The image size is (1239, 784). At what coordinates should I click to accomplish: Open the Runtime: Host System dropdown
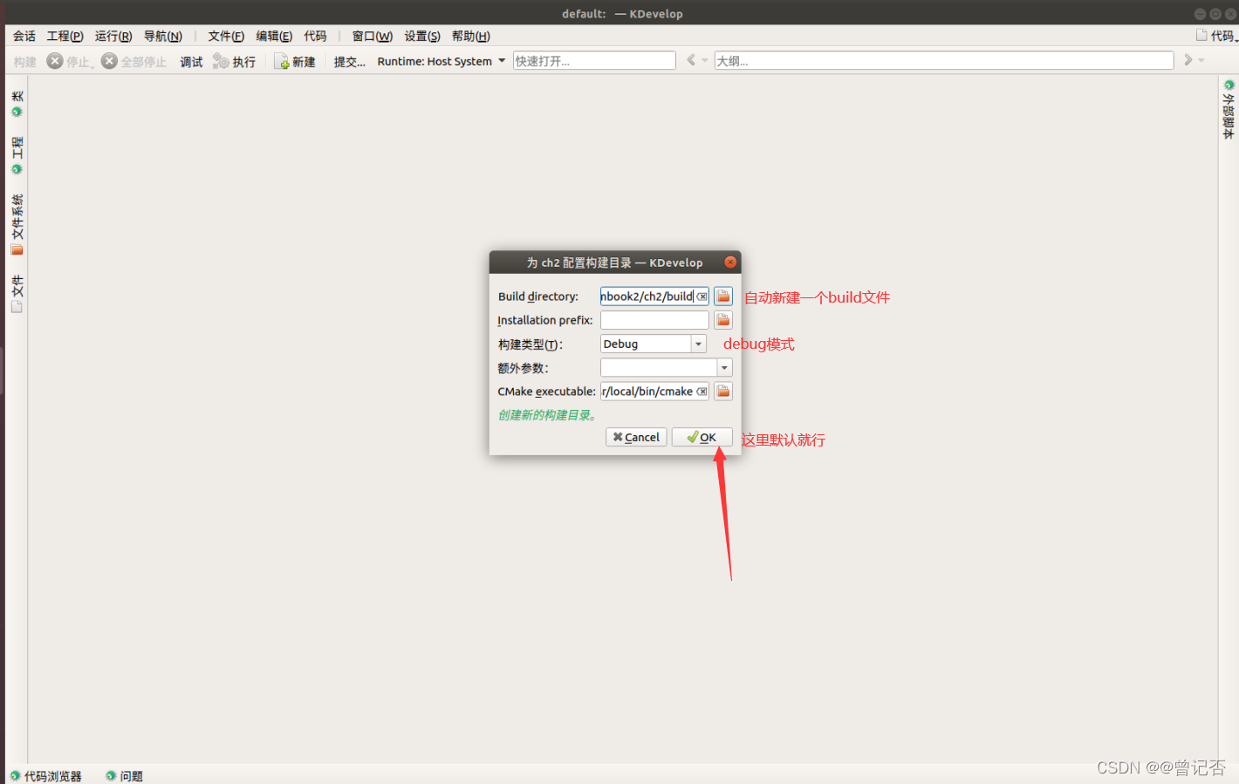(442, 61)
